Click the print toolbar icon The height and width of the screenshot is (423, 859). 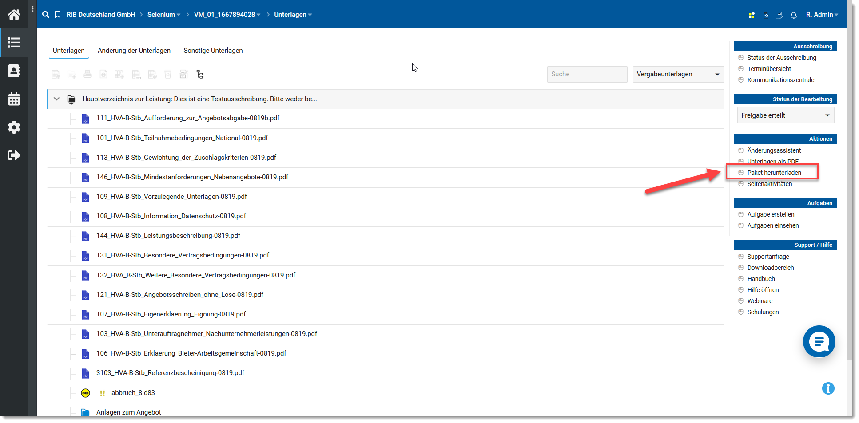87,75
